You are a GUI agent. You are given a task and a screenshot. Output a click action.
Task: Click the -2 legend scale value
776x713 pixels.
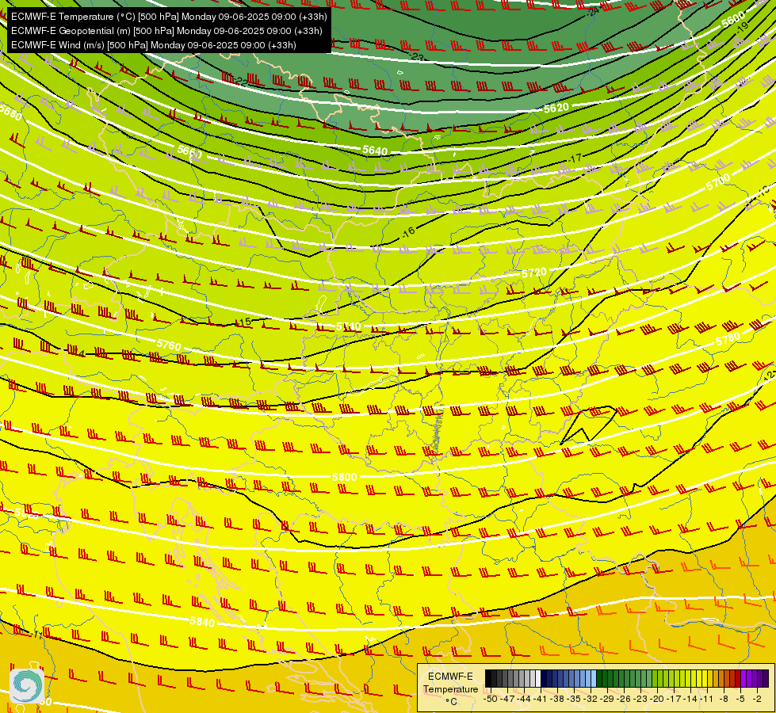757,700
